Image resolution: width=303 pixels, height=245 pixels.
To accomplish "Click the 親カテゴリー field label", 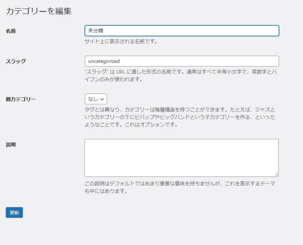I will [x=21, y=99].
